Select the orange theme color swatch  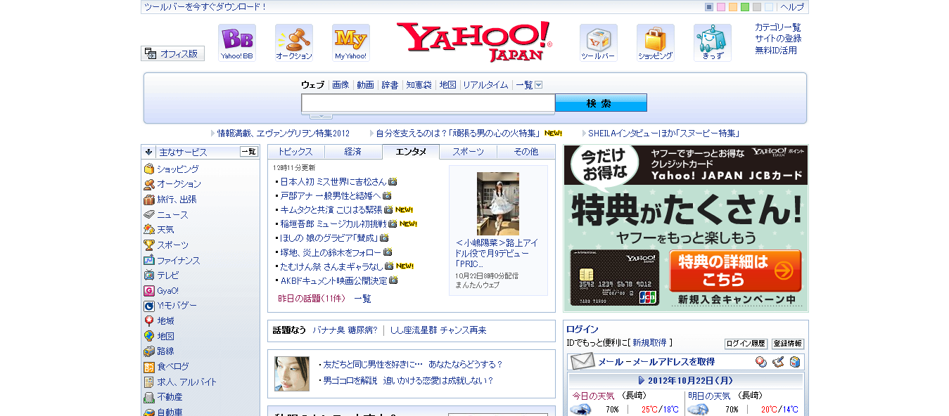tap(733, 7)
